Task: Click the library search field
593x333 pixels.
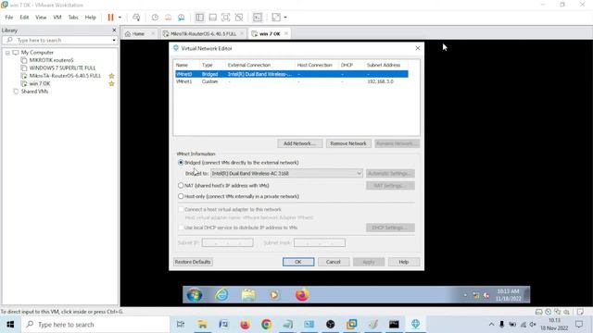Action: (x=59, y=40)
